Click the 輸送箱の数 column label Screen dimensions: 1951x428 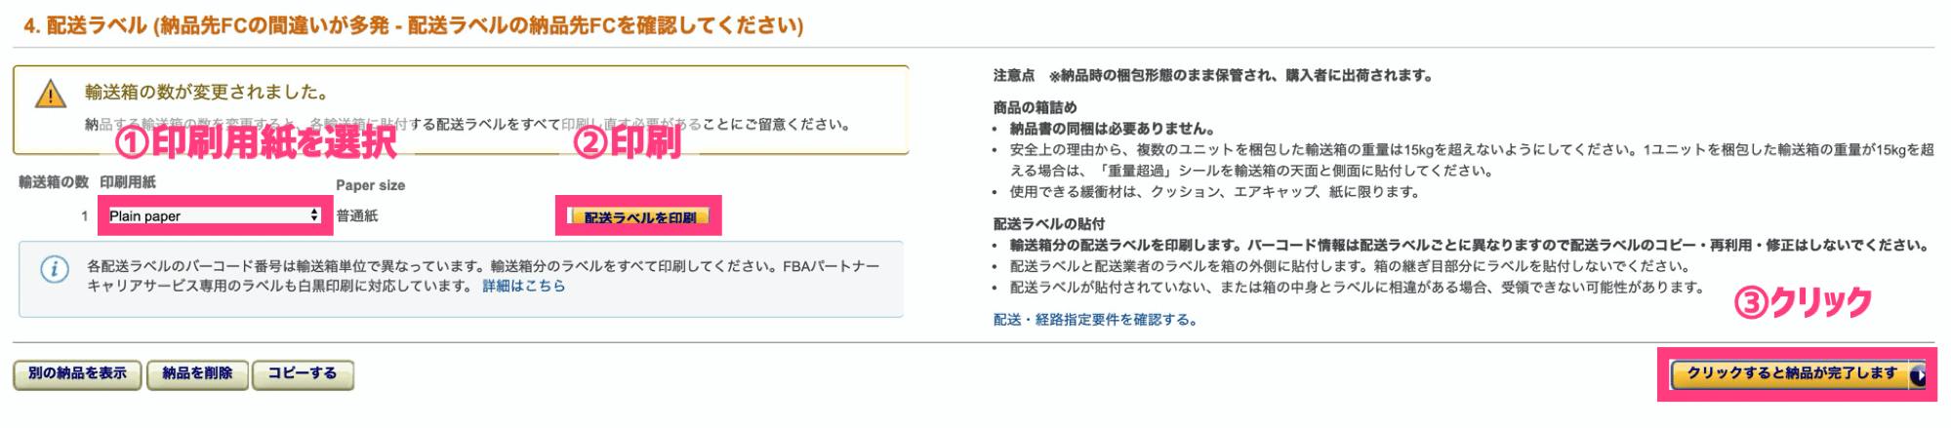tap(54, 182)
